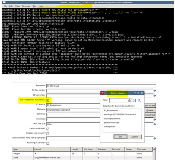The image size is (175, 165).
Task: Click the Date cell in the Type column
Action: [x=23, y=158]
